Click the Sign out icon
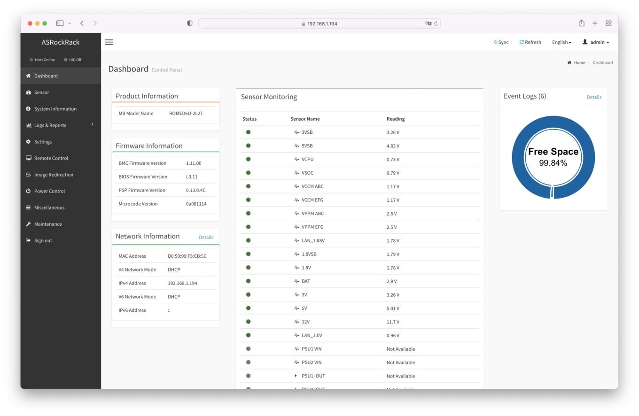This screenshot has height=416, width=639. click(28, 240)
